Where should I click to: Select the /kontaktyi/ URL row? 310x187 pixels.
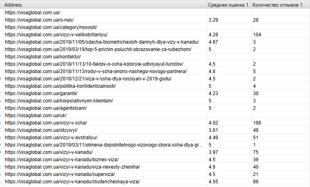click(43, 57)
